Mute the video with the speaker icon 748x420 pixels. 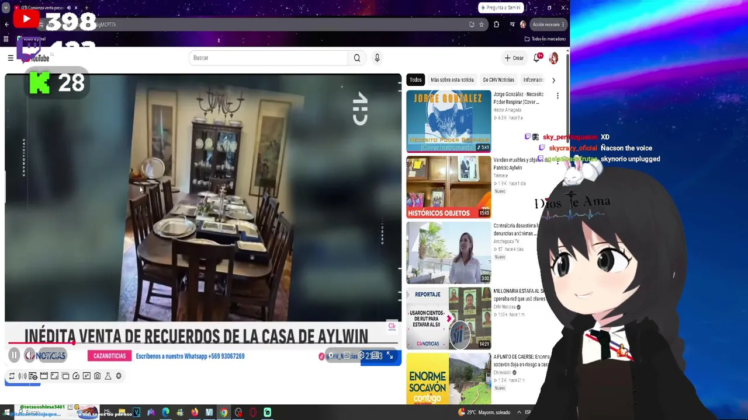click(29, 355)
